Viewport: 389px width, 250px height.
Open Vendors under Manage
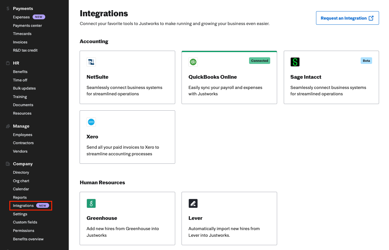click(x=20, y=151)
